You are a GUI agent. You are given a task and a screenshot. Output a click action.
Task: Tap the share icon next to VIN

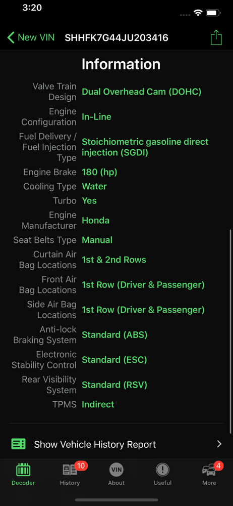tap(216, 37)
